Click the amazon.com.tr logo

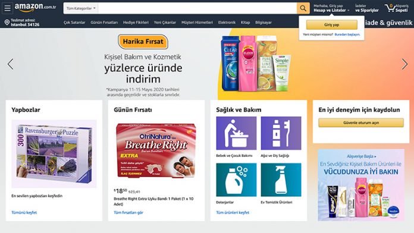35,8
